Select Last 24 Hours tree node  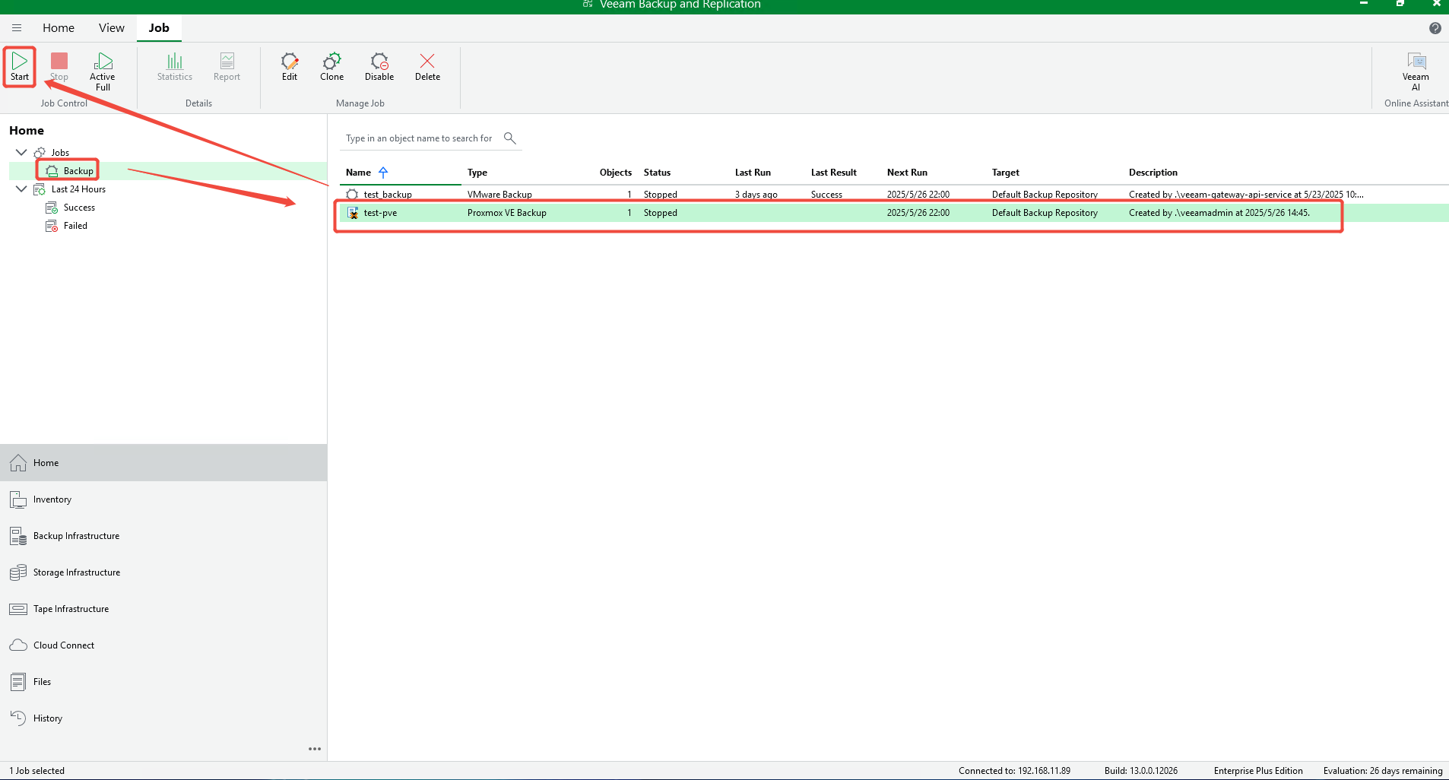(x=78, y=189)
